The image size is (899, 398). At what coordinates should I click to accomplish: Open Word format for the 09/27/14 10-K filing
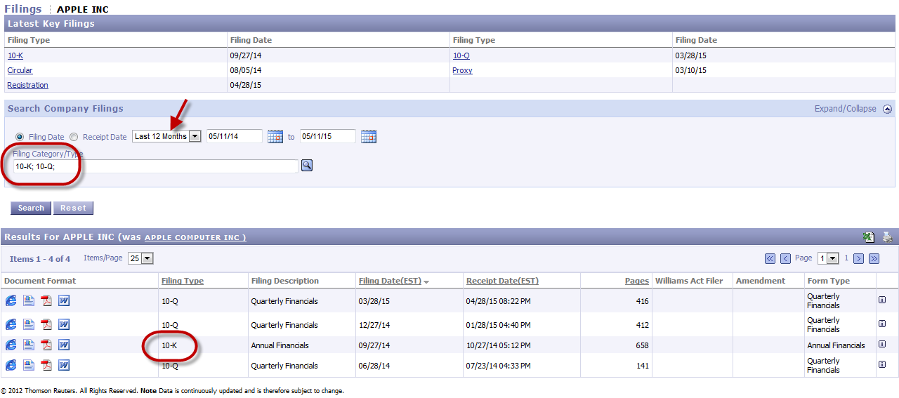[x=64, y=345]
